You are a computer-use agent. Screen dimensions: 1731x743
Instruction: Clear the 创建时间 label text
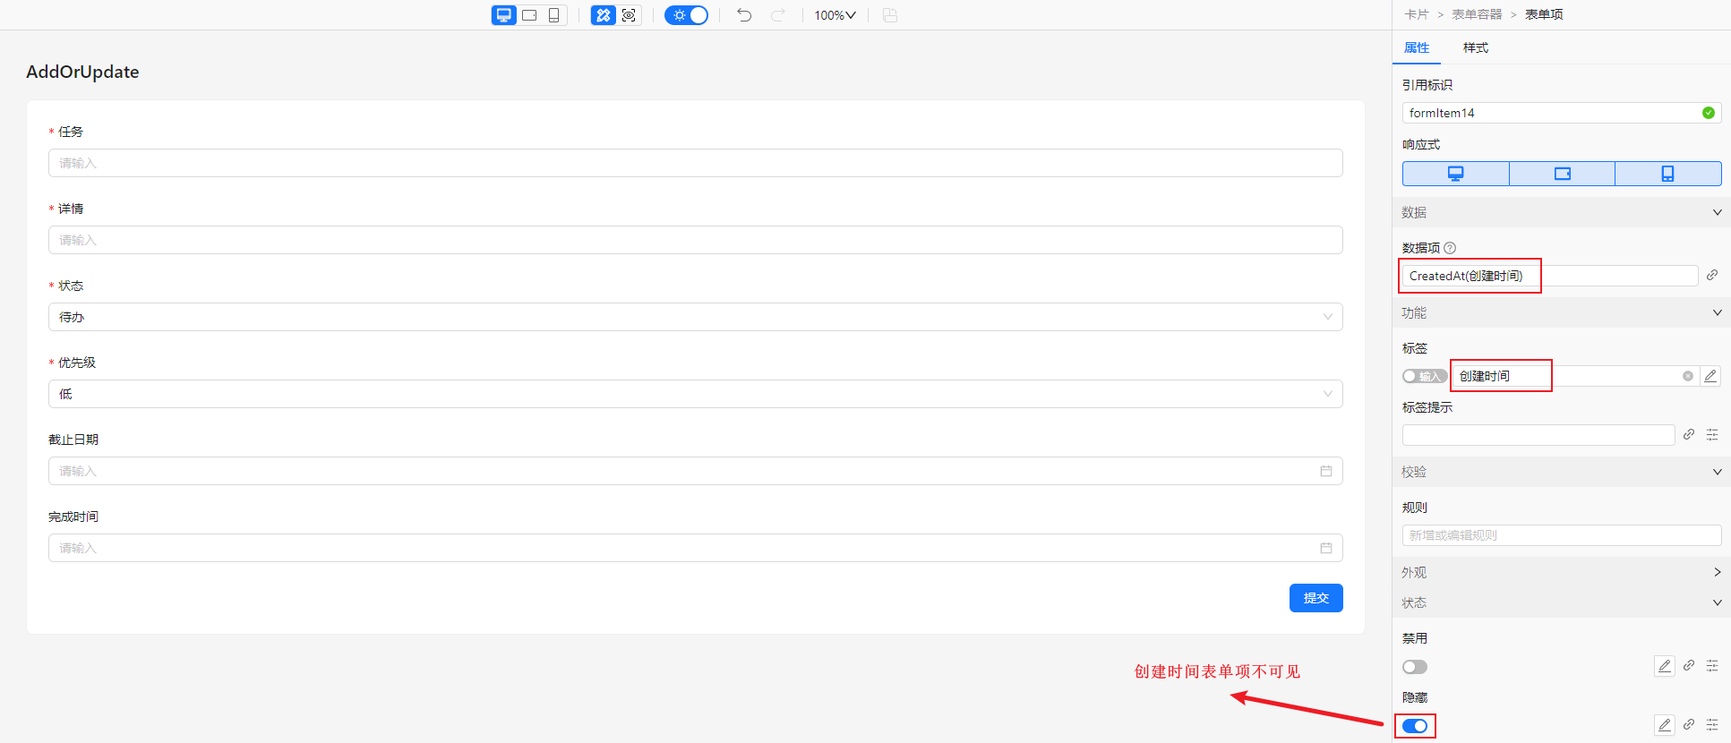[1687, 376]
